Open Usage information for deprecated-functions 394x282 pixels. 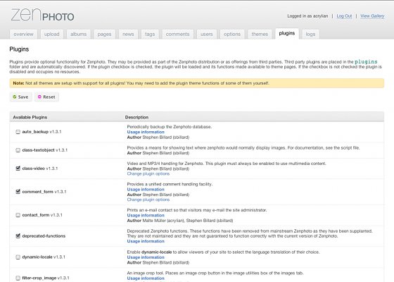pyautogui.click(x=146, y=241)
